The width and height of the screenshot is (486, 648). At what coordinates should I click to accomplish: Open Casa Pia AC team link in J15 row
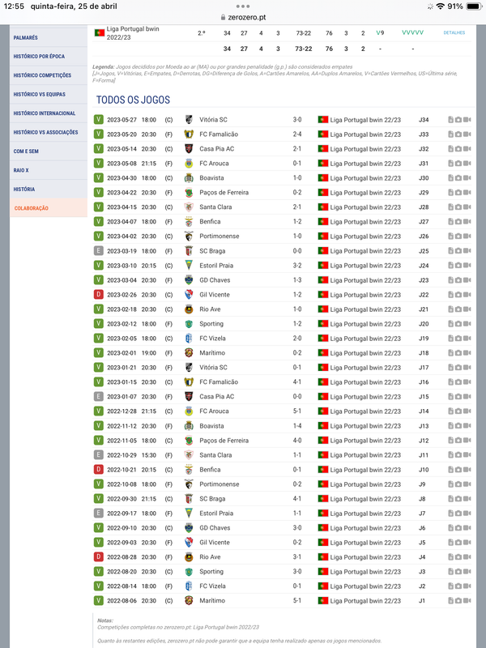click(x=216, y=397)
